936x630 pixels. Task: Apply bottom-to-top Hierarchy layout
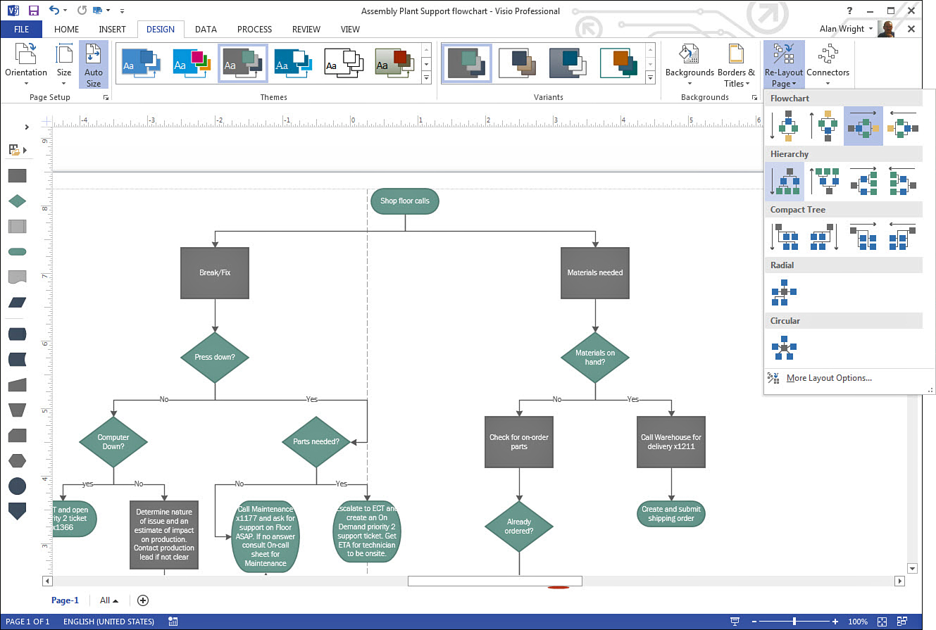823,182
